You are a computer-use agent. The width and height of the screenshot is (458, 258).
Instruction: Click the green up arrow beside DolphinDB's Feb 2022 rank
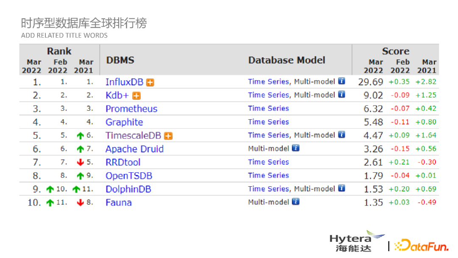coord(50,189)
